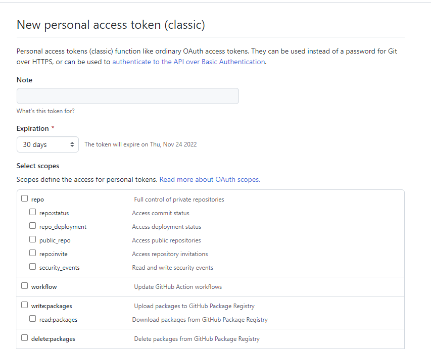
Task: Open the Expiration 30 days dropdown
Action: (47, 144)
